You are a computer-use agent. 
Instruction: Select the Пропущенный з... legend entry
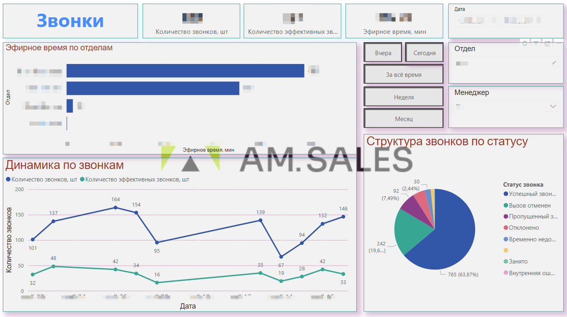531,216
